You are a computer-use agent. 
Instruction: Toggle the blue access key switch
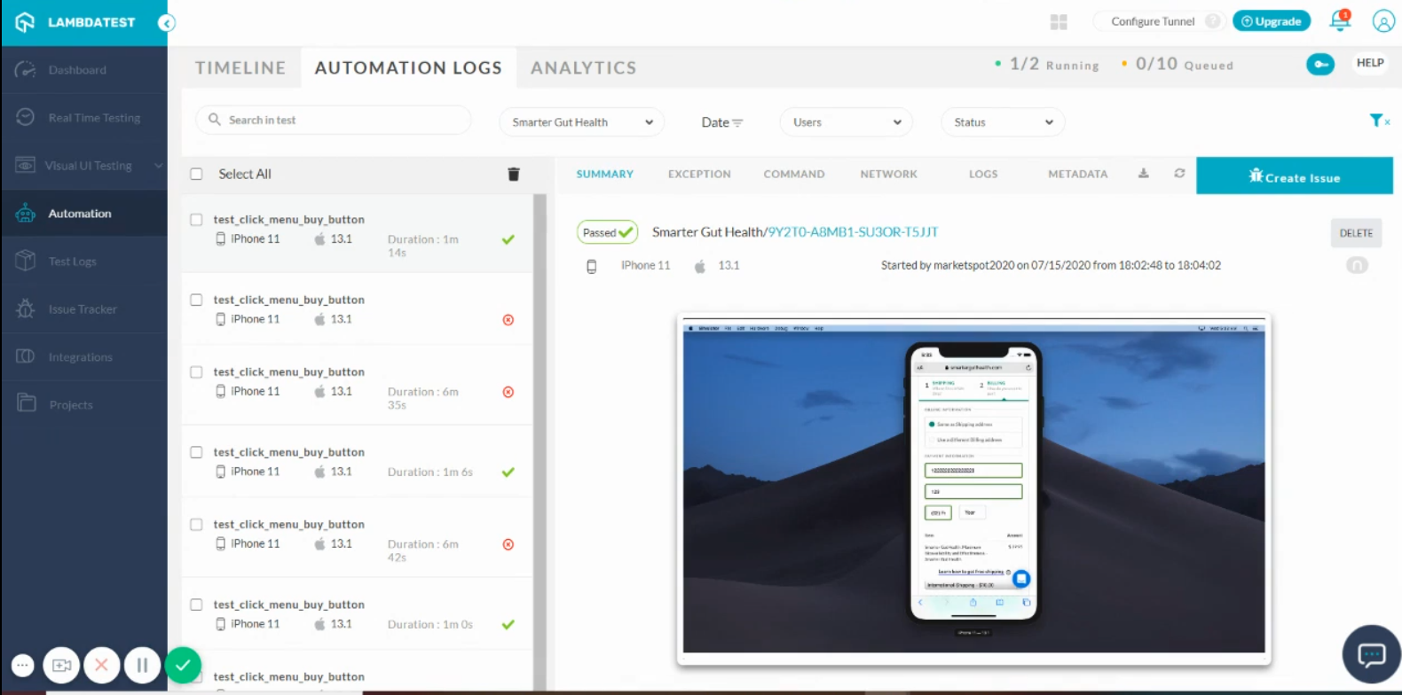[x=1319, y=64]
